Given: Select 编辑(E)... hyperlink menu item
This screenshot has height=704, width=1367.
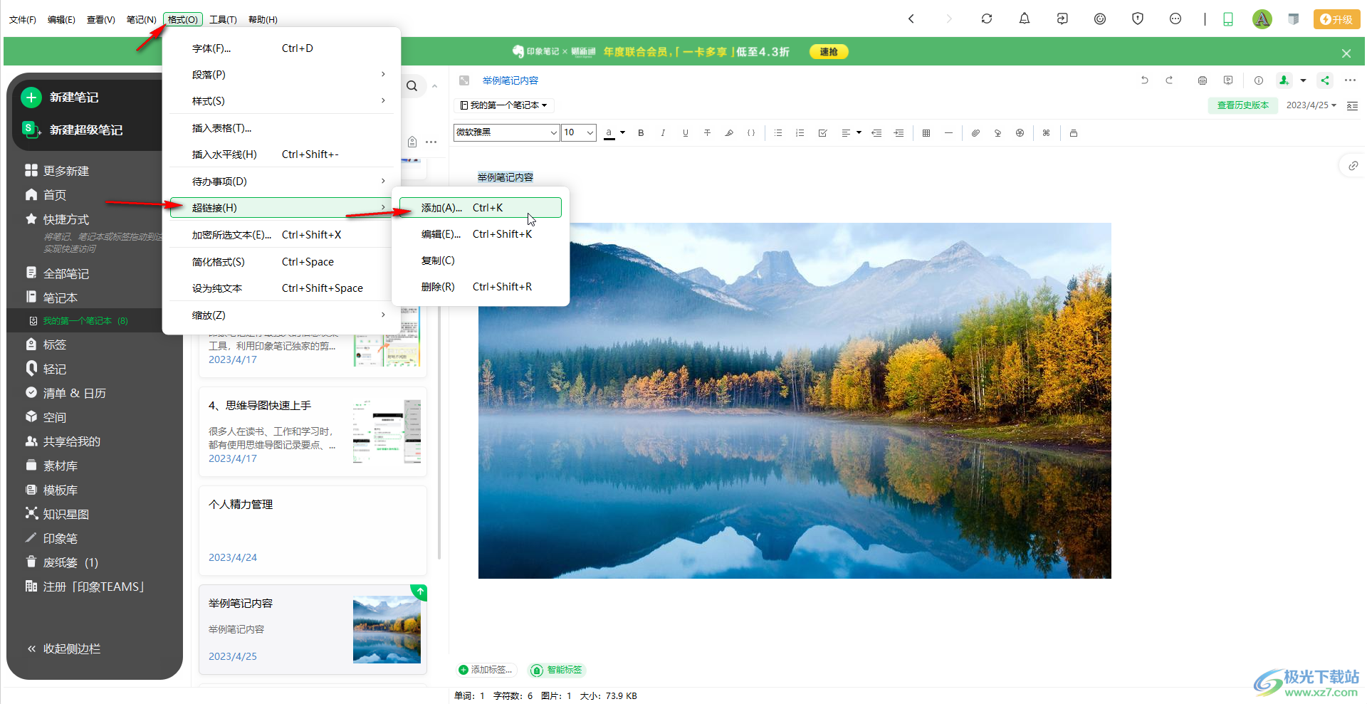Looking at the screenshot, I should [481, 234].
